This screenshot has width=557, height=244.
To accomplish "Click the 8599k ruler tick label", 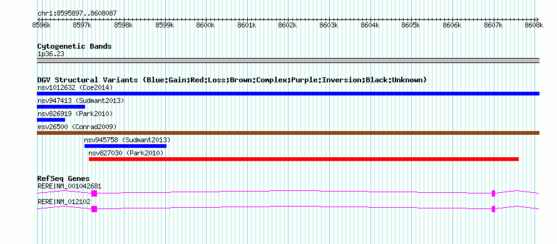I will tap(165, 25).
